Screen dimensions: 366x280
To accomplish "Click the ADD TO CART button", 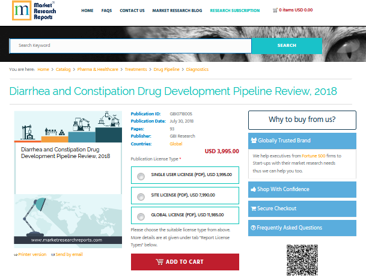I will click(185, 262).
